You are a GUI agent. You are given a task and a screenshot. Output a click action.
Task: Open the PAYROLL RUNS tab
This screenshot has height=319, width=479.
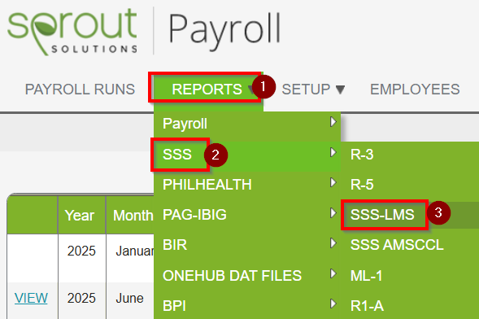click(x=80, y=90)
